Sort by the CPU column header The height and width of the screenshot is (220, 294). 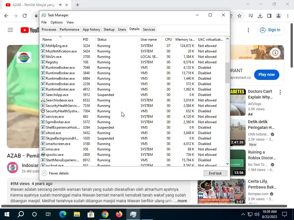[168, 40]
